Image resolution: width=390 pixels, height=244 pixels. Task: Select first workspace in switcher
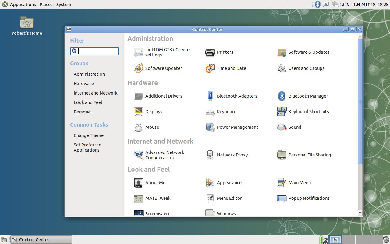[335, 240]
